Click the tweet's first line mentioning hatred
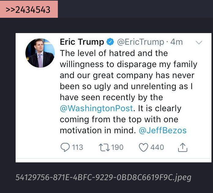This screenshot has width=213, height=193. pos(114,53)
